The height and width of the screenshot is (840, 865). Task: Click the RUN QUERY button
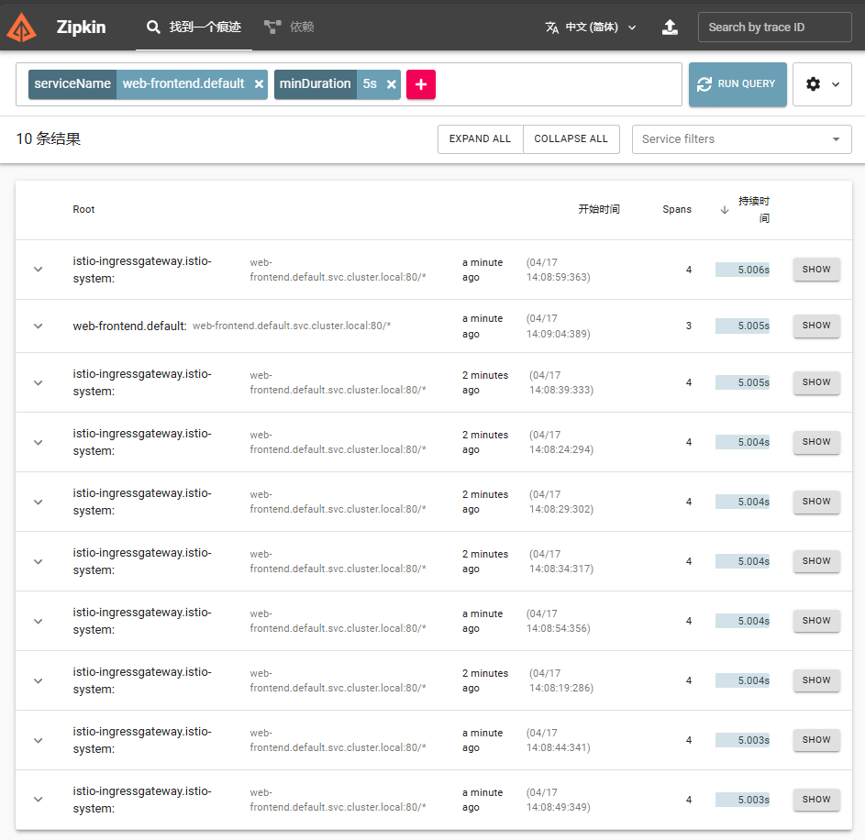[737, 84]
